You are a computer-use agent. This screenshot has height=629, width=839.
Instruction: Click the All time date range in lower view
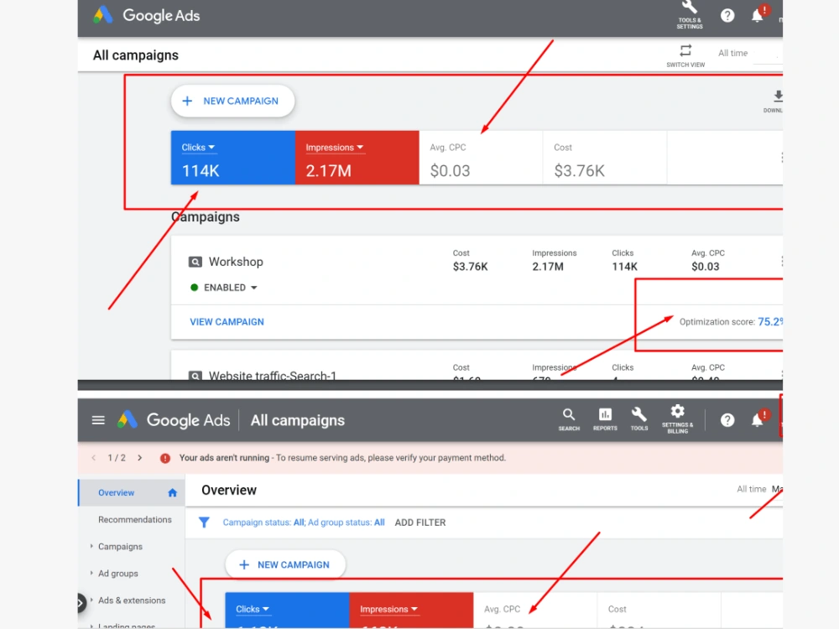point(751,489)
